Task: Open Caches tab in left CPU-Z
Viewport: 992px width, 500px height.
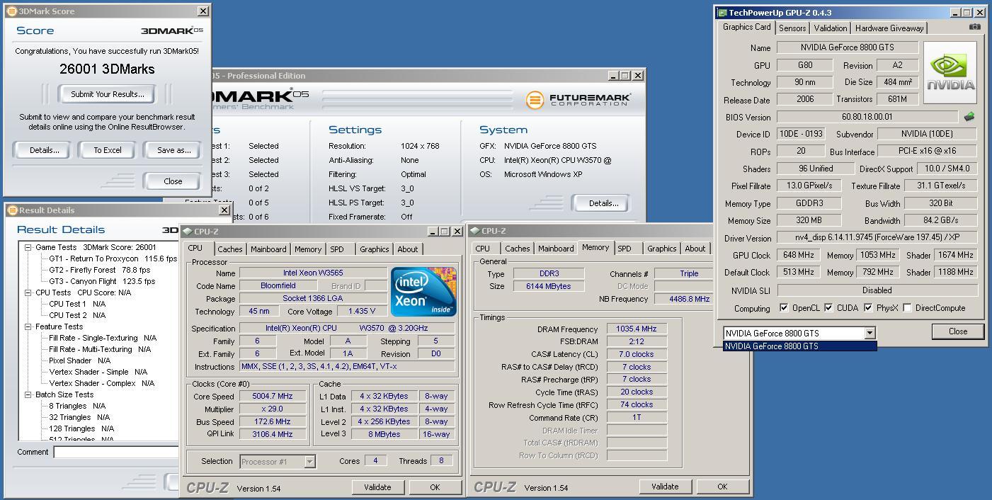Action: (x=229, y=249)
